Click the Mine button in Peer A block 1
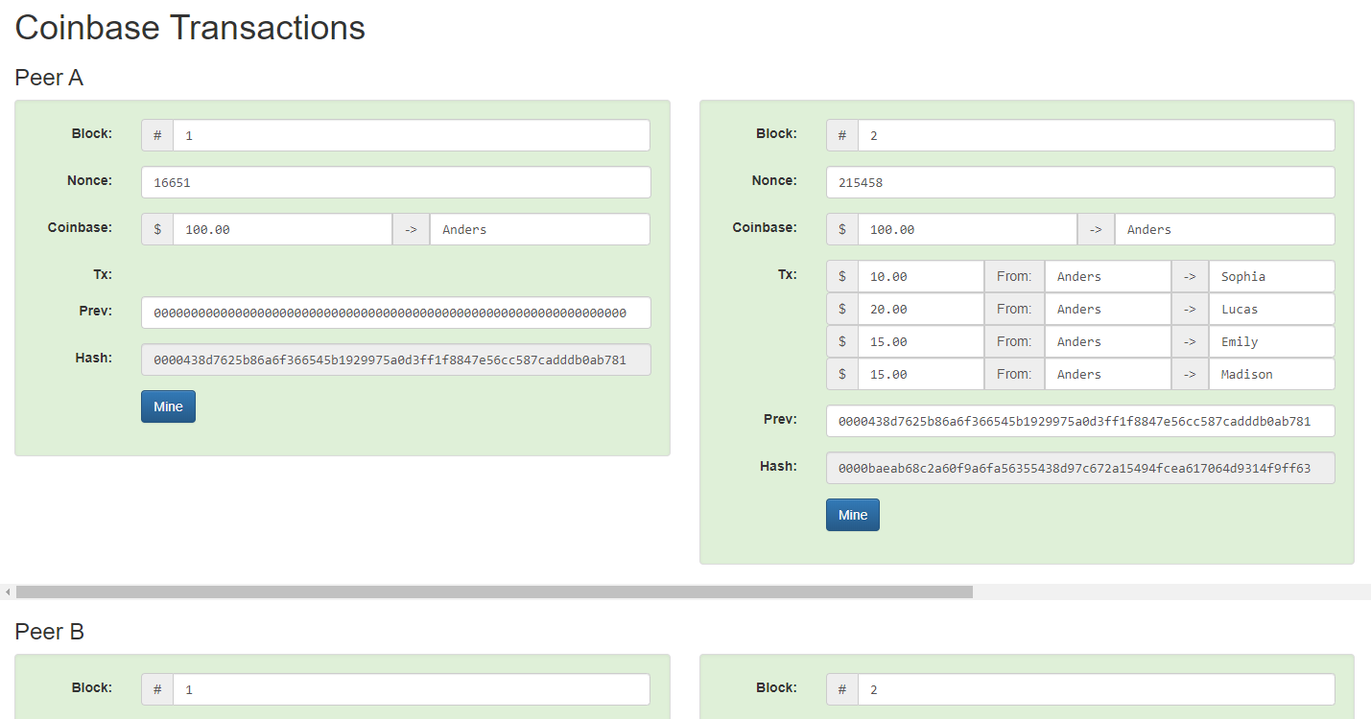The width and height of the screenshot is (1371, 719). click(168, 406)
